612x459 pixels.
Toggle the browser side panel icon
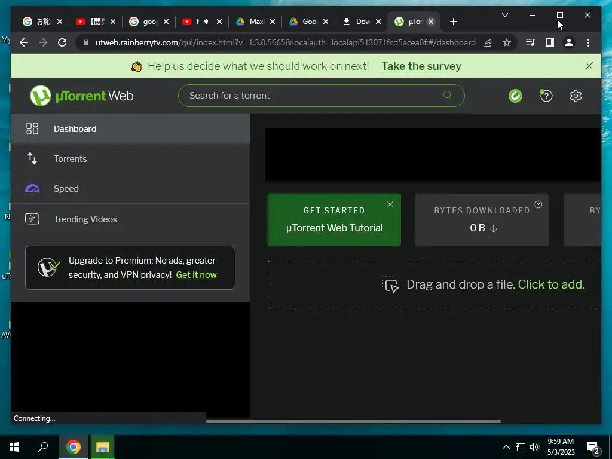click(550, 42)
